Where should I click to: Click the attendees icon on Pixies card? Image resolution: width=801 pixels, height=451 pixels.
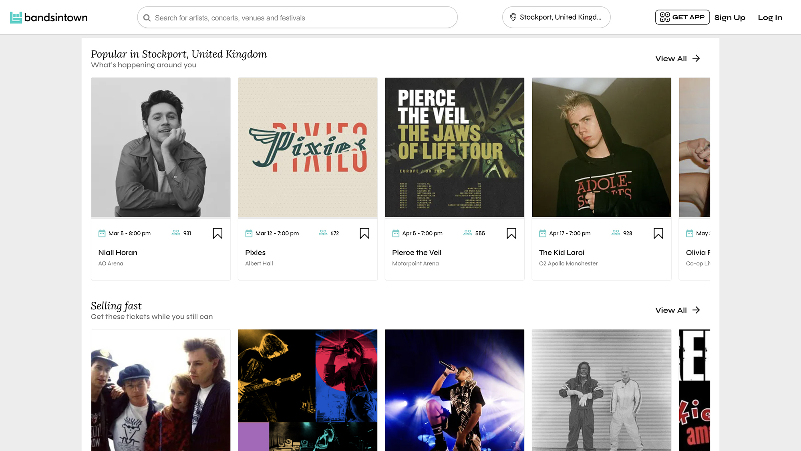pos(323,233)
